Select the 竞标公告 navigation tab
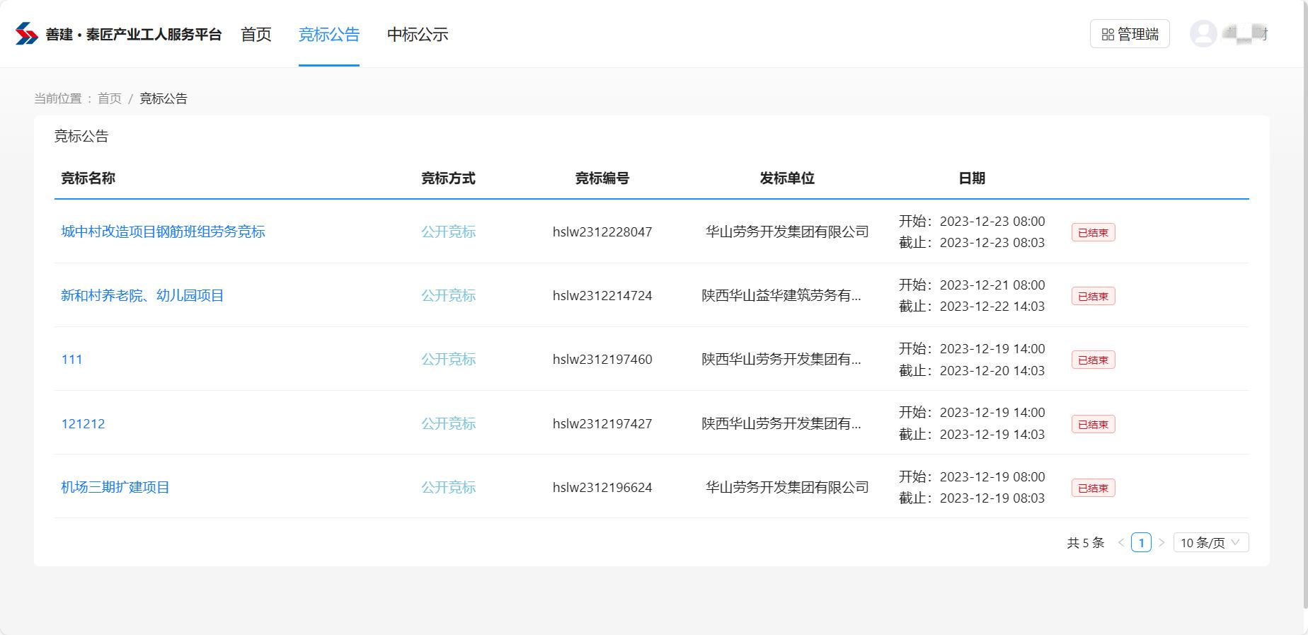Screen dimensions: 1308x635 [x=328, y=34]
